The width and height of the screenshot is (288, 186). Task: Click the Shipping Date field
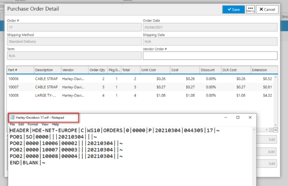210,41
